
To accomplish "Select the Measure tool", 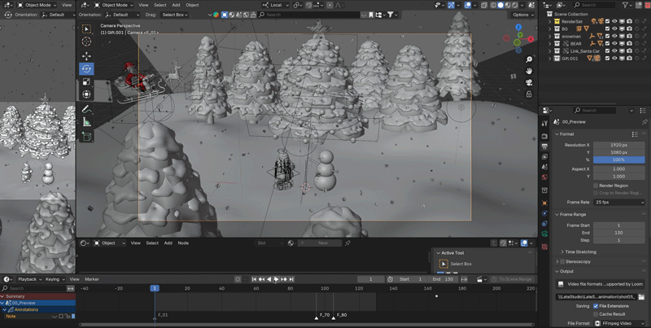I will (x=86, y=122).
